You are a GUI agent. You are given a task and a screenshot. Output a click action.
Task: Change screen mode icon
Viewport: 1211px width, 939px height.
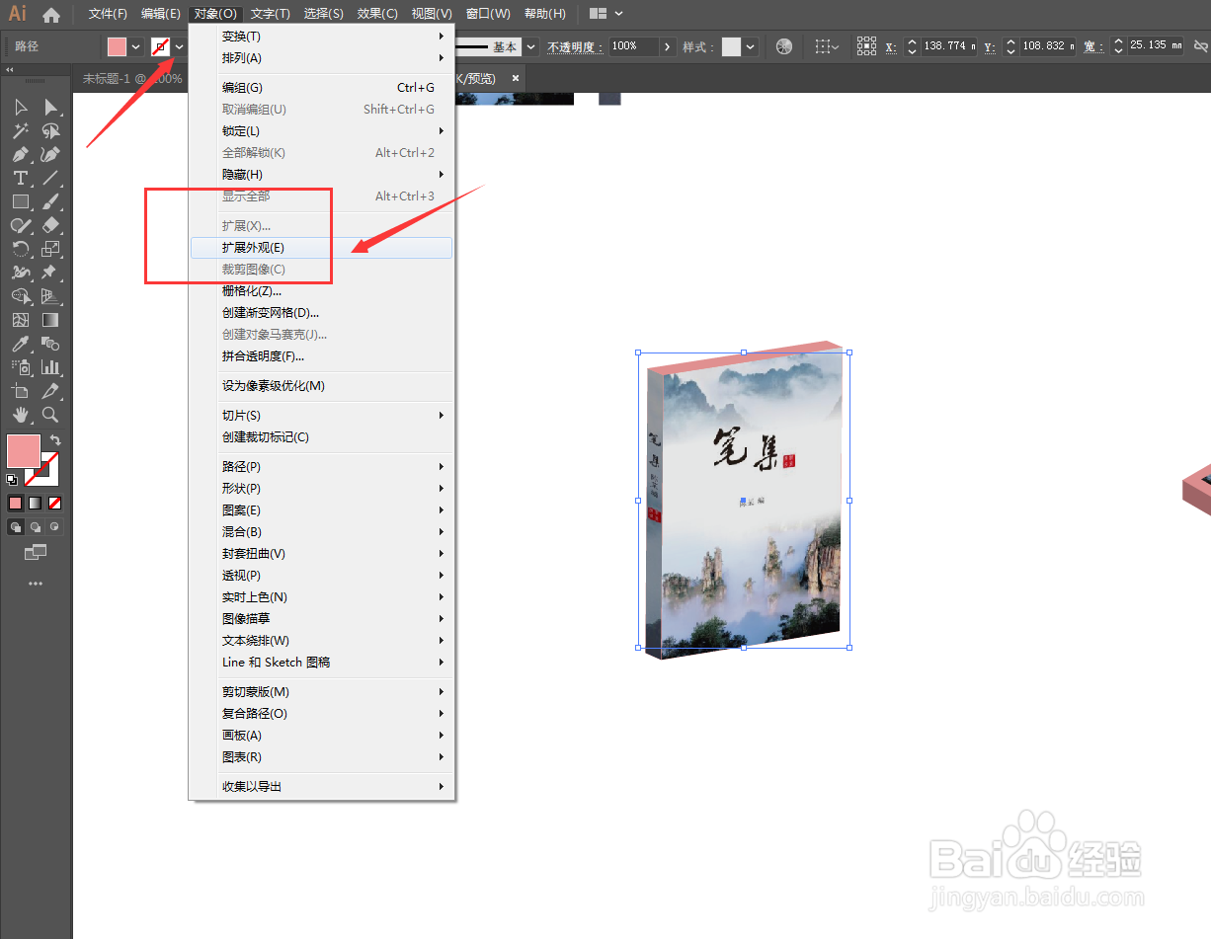pos(36,552)
